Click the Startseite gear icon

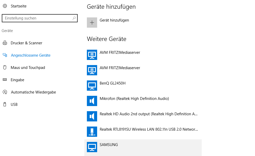tap(5, 6)
